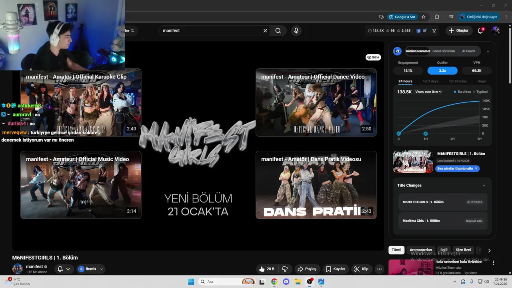Screen dimensions: 512x288
Task: Click Kimliğinizi doğrulayın profile button
Action: click(479, 17)
